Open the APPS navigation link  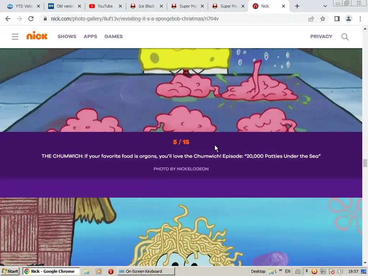[90, 36]
